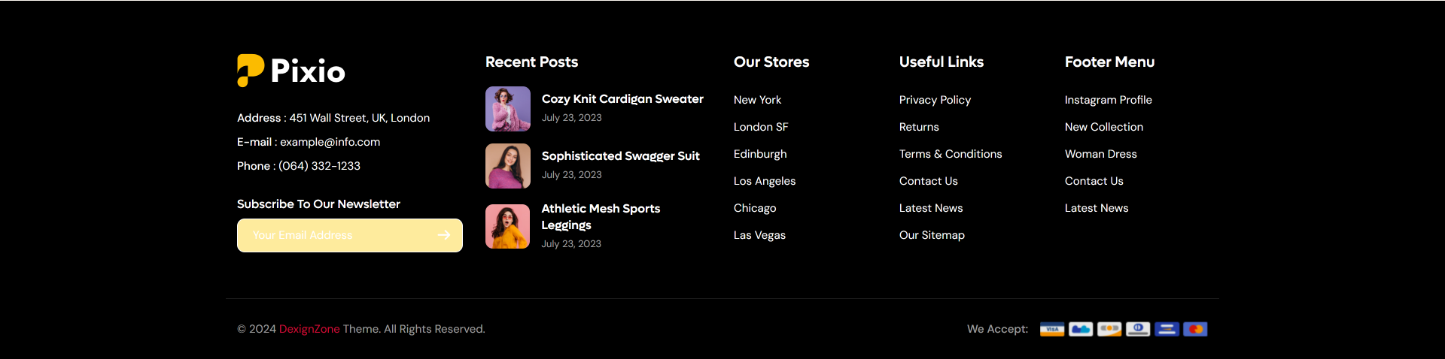Click the Visa payment card icon
1445x359 pixels.
tap(1052, 329)
